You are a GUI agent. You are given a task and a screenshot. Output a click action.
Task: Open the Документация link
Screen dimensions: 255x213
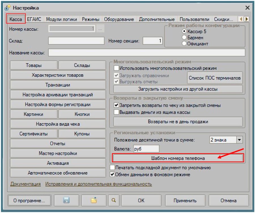pyautogui.click(x=25, y=184)
